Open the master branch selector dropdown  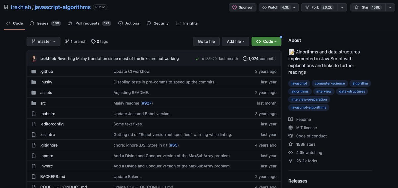(x=43, y=41)
